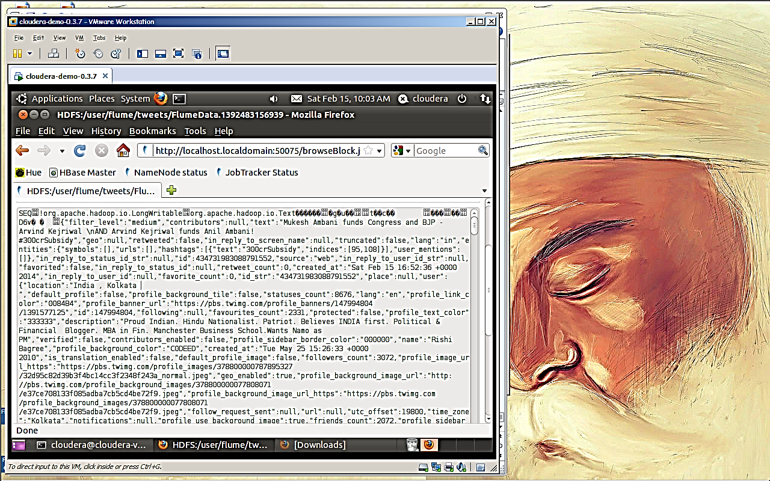This screenshot has width=770, height=481.
Task: Click the Firefox address bar URL
Action: 257,151
